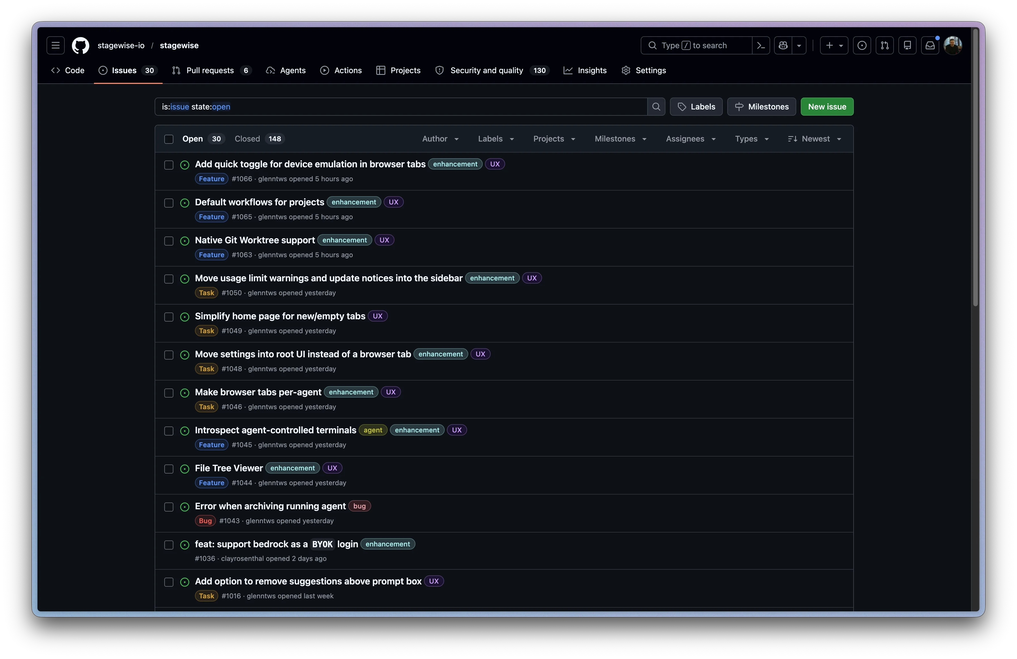Click open-status icon for File Tree Viewer
This screenshot has height=659, width=1017.
[x=185, y=469]
